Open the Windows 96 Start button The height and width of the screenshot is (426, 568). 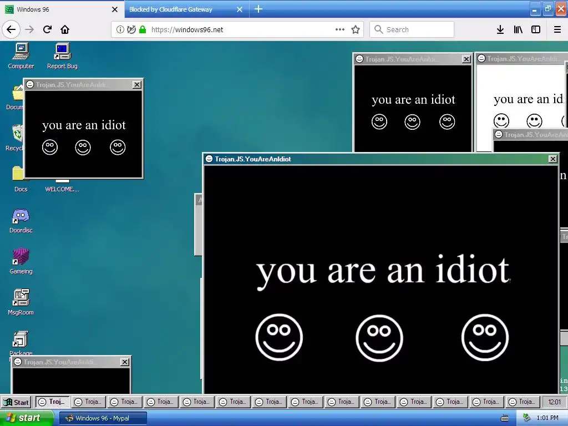click(x=16, y=402)
